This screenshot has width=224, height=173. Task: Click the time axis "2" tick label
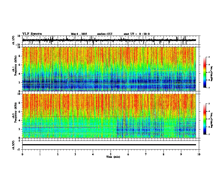(58, 154)
